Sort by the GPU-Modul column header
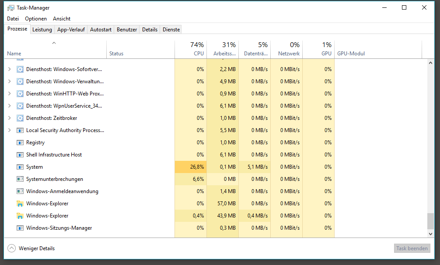 pyautogui.click(x=378, y=50)
